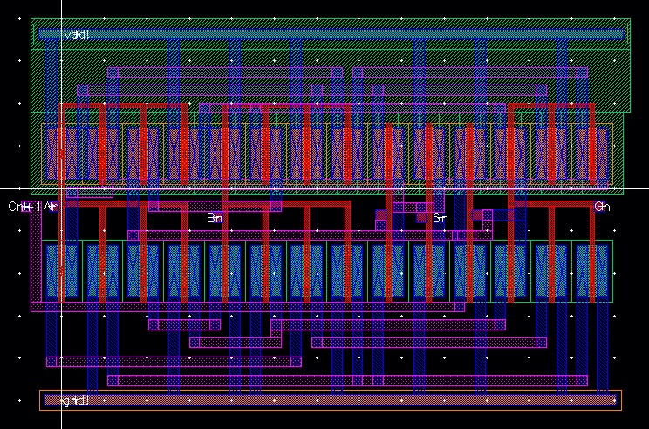Select the Bn pin label
Screen dimensions: 649x429
click(x=215, y=218)
